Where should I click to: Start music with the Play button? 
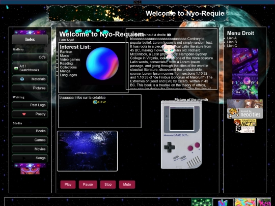click(68, 185)
